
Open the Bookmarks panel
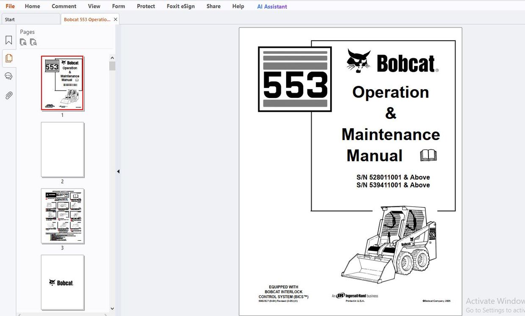[x=8, y=40]
